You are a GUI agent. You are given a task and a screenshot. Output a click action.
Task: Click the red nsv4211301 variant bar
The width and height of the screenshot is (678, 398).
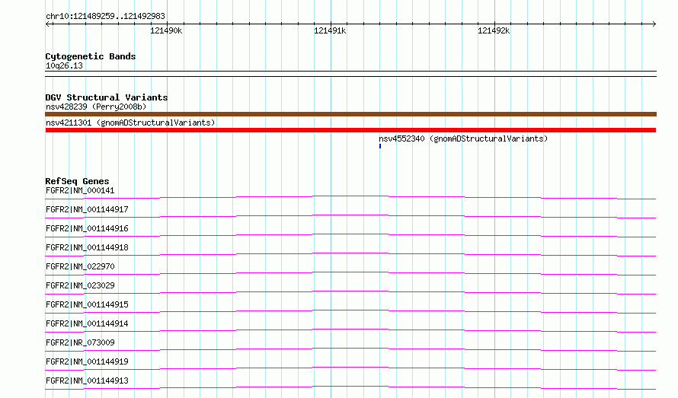tap(350, 130)
